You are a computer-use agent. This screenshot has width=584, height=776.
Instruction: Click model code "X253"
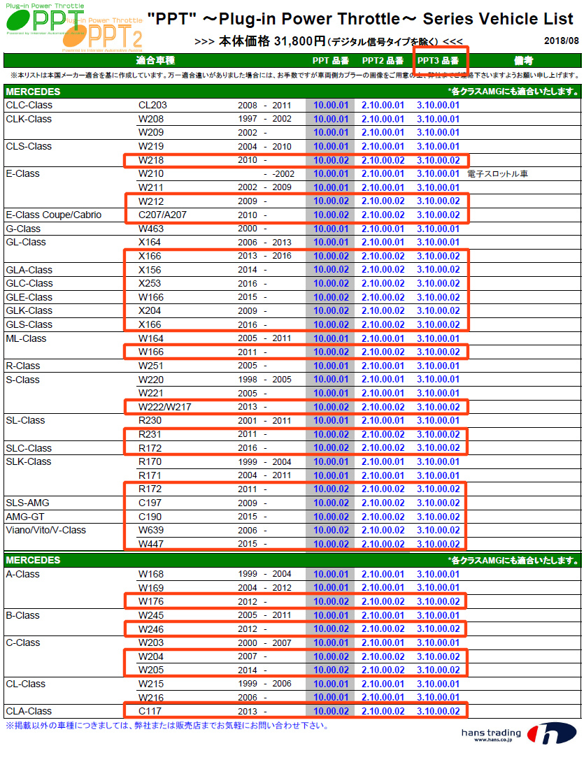(150, 283)
